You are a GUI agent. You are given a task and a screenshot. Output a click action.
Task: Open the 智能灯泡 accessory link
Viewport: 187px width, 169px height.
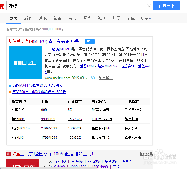tap(131, 119)
